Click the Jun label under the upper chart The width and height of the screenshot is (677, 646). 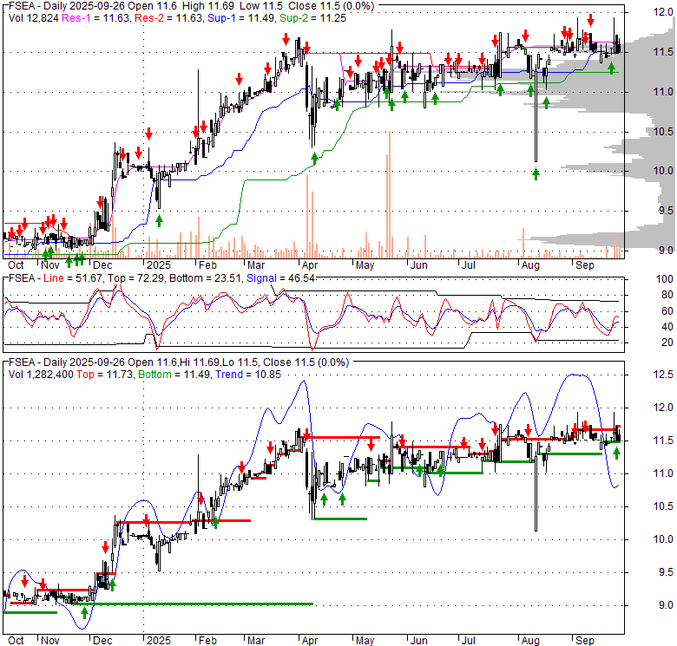[418, 265]
